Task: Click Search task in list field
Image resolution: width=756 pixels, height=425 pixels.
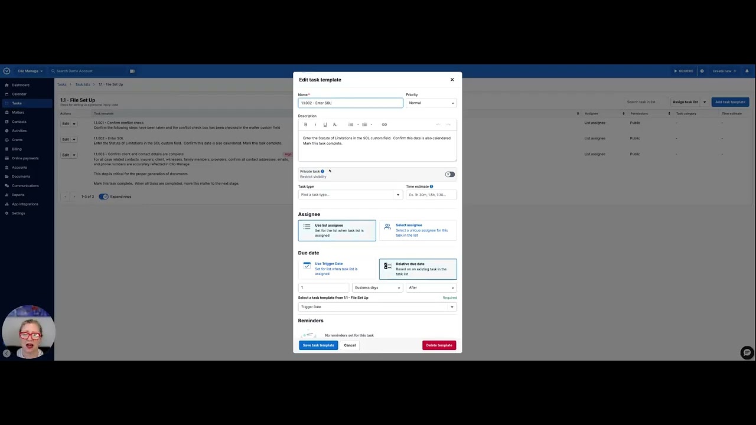Action: [x=644, y=102]
